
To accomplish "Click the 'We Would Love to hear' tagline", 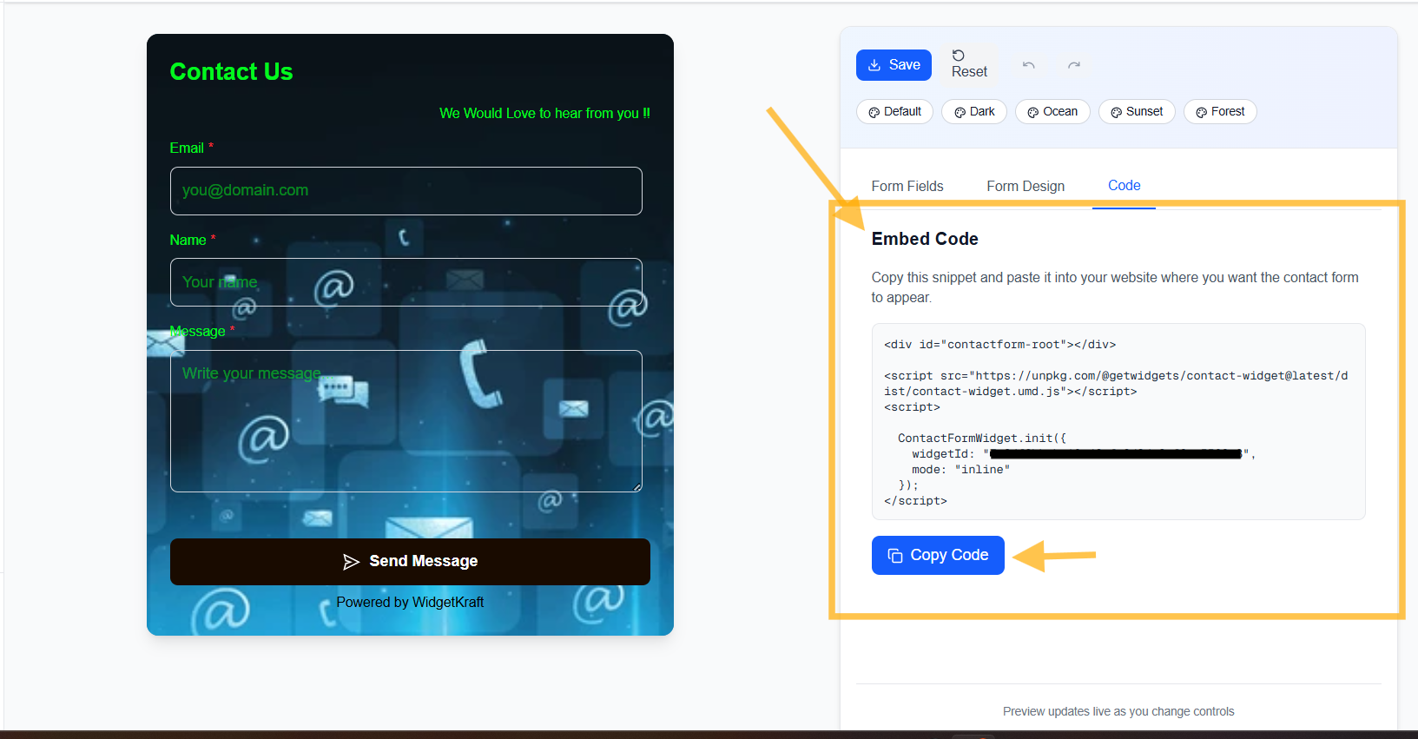I will click(x=544, y=114).
